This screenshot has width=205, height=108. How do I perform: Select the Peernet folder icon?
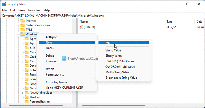click(x=23, y=21)
